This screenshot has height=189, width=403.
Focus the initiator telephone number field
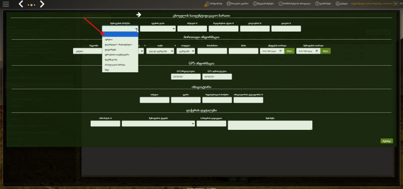(248, 100)
